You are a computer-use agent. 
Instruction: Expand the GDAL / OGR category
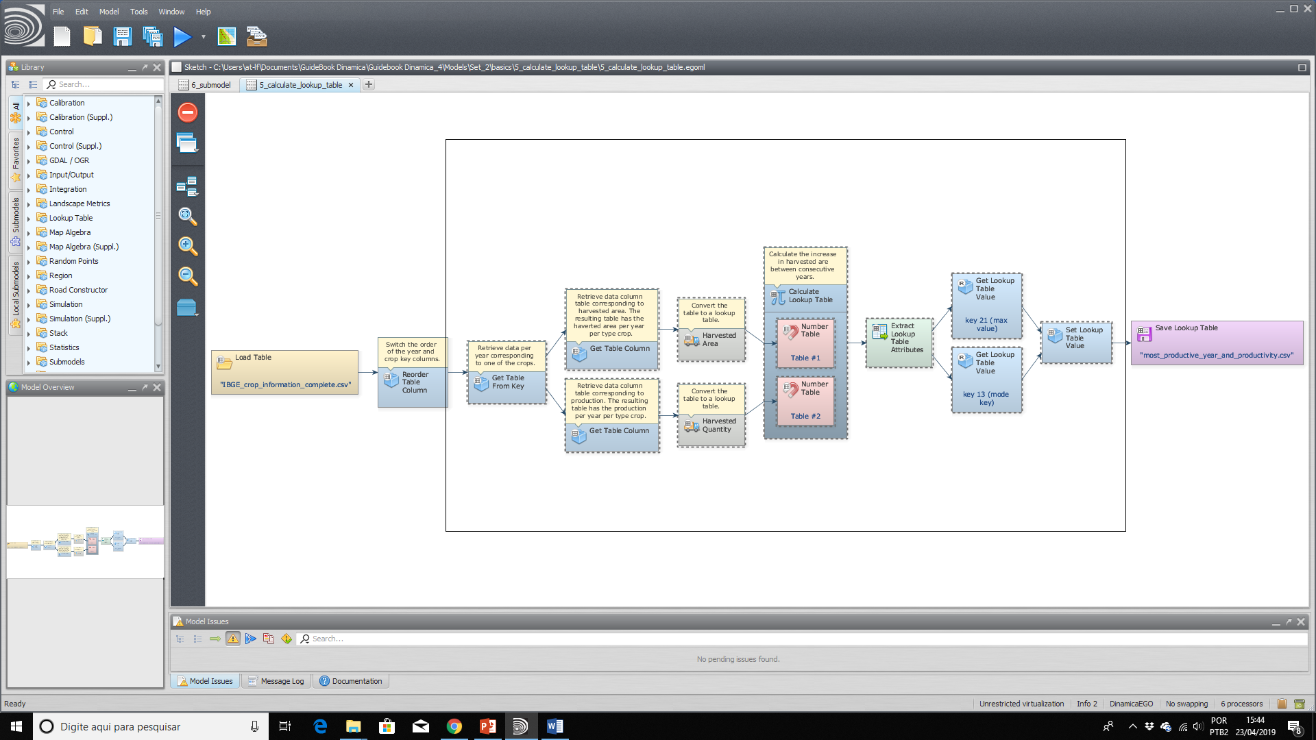(x=29, y=161)
